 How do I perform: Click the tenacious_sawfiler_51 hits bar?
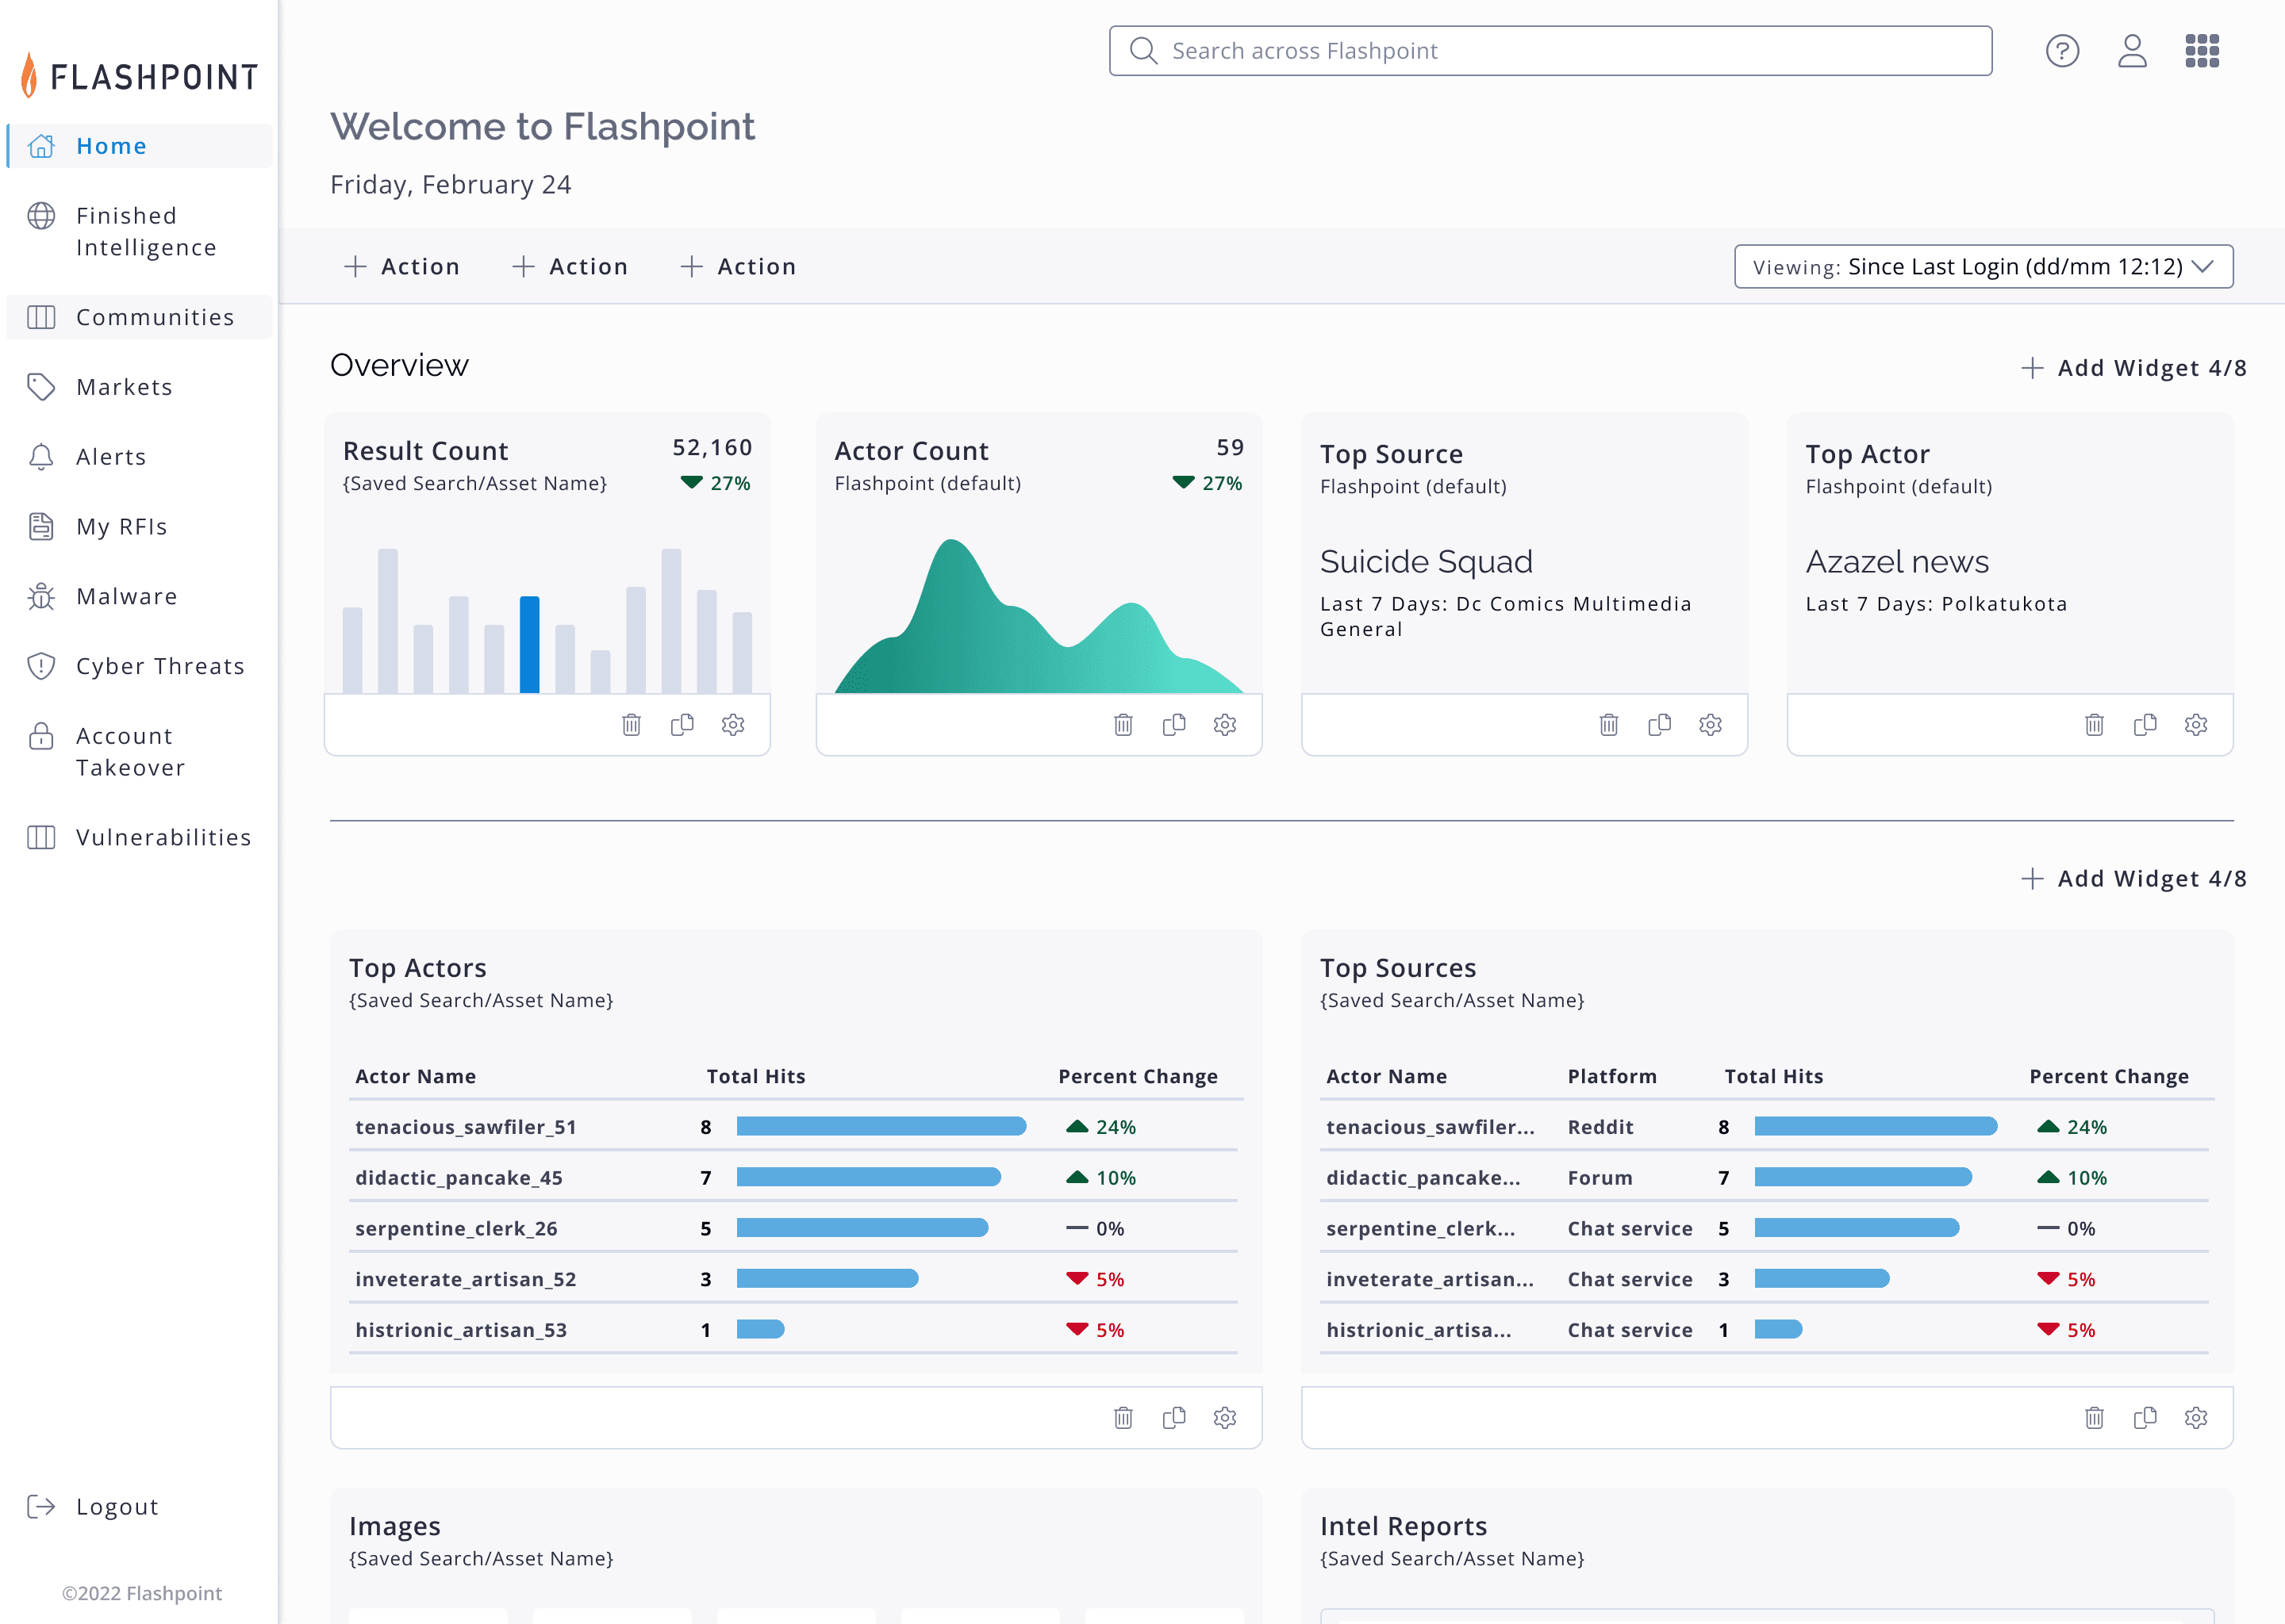(881, 1127)
